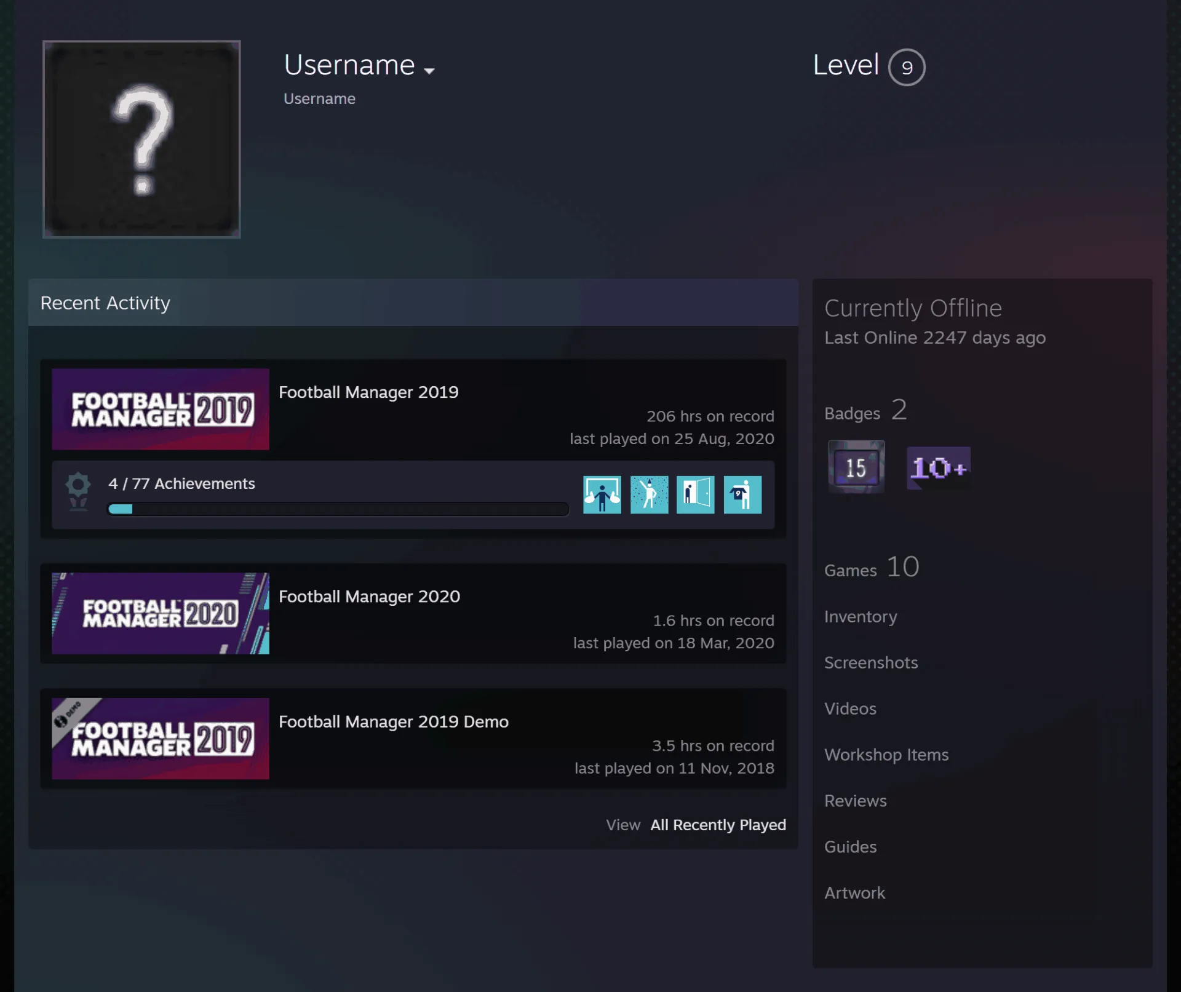
Task: Open Football Manager 2019 game banner
Action: pos(161,409)
